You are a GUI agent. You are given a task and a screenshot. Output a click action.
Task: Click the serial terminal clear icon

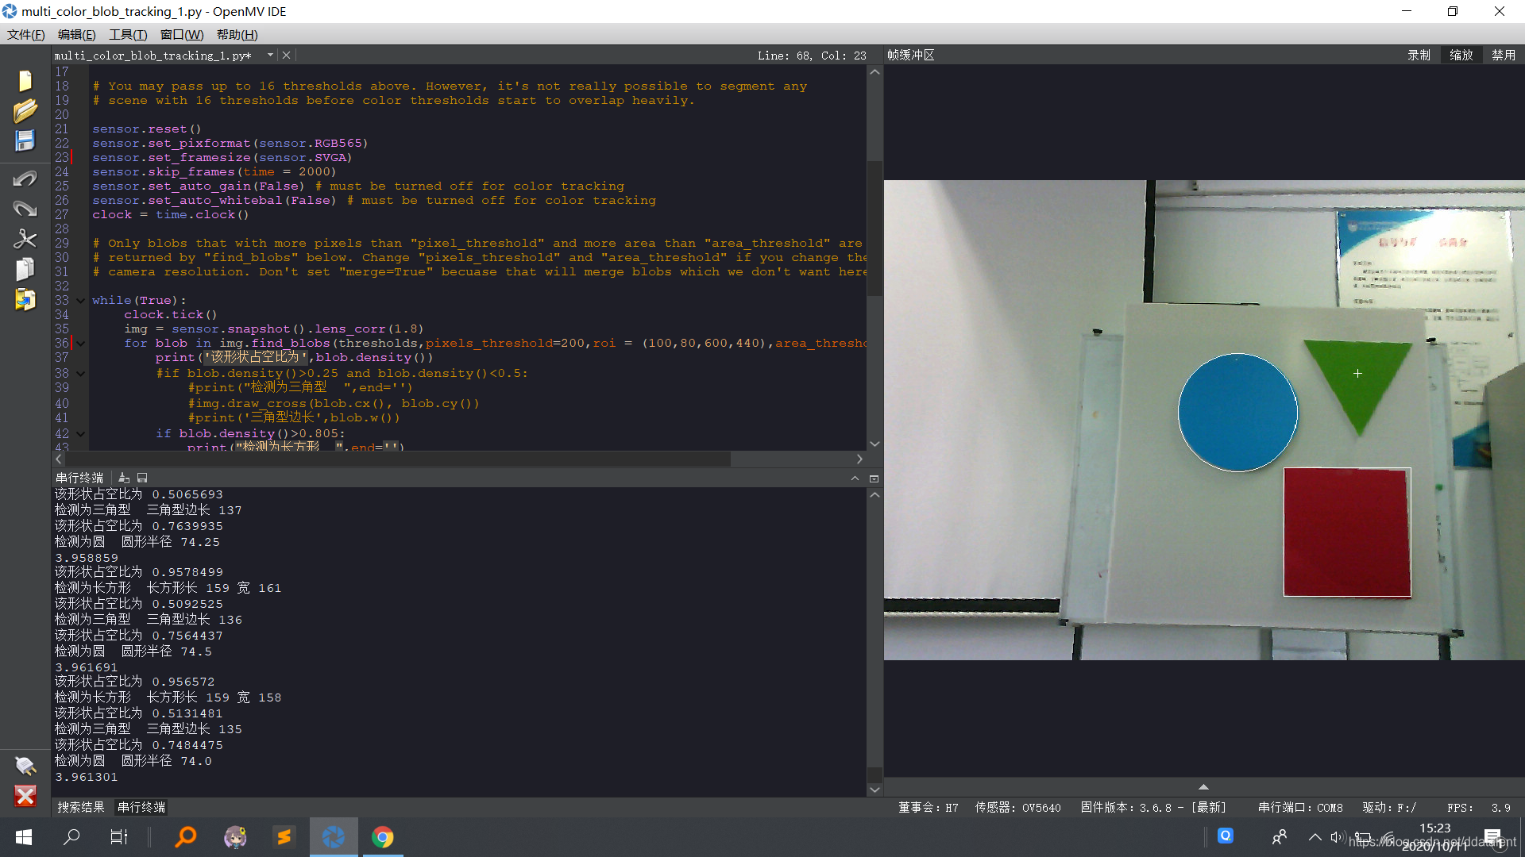tap(124, 478)
